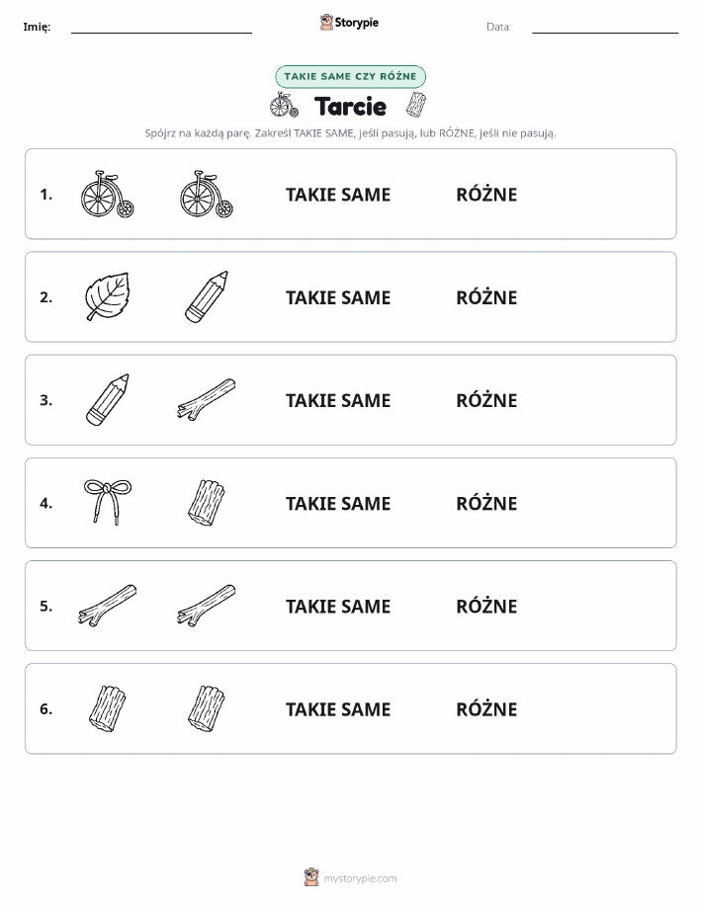Image resolution: width=701 pixels, height=906 pixels.
Task: Choose RÓŻNE in row 4
Action: 486,503
